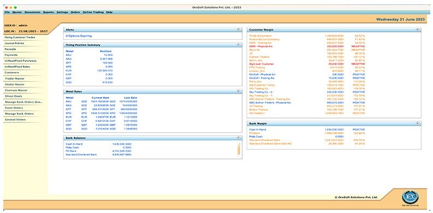The width and height of the screenshot is (433, 213).
Task: Collapse the Metal Rates panel
Action: point(238,91)
